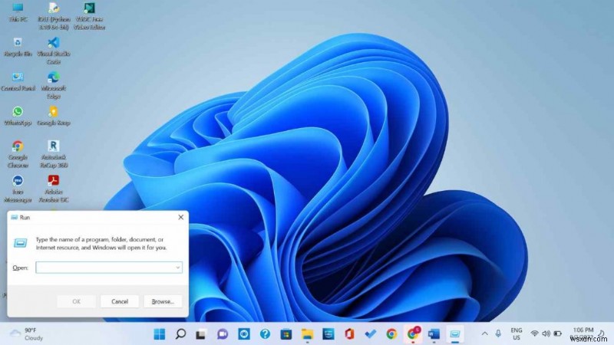Open Microsoft To Do checkmark taskbar icon
The width and height of the screenshot is (614, 345).
point(371,334)
